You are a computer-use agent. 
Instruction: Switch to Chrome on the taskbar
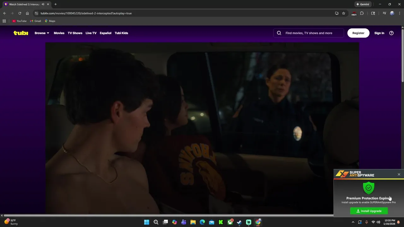click(x=258, y=222)
